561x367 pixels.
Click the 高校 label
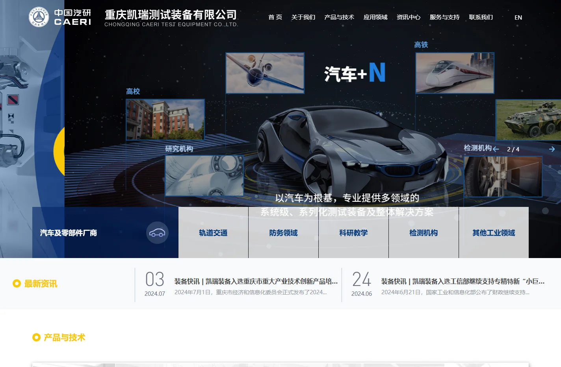(x=133, y=91)
